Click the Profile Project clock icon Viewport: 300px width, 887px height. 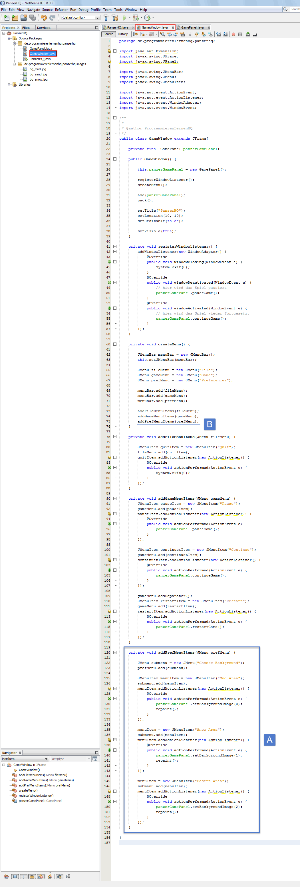point(147,17)
